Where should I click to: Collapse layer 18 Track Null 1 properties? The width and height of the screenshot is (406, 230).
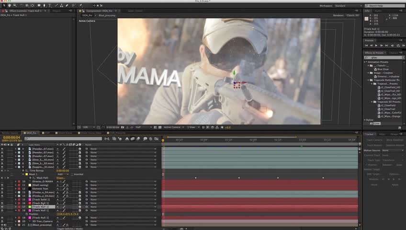[15, 210]
